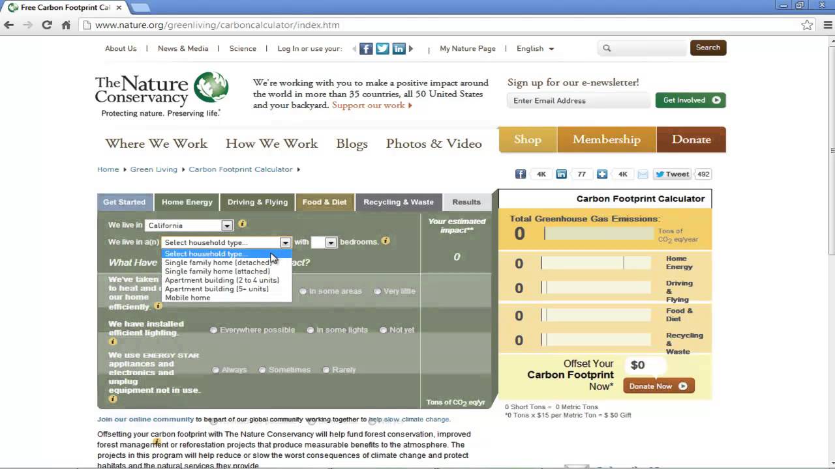Select 'Not yet' lighting radio button
Screen dimensions: 835x469
pos(384,330)
